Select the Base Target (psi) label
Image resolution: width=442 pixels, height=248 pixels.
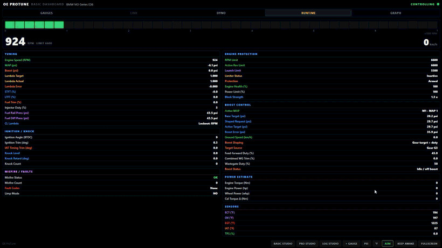(x=235, y=116)
